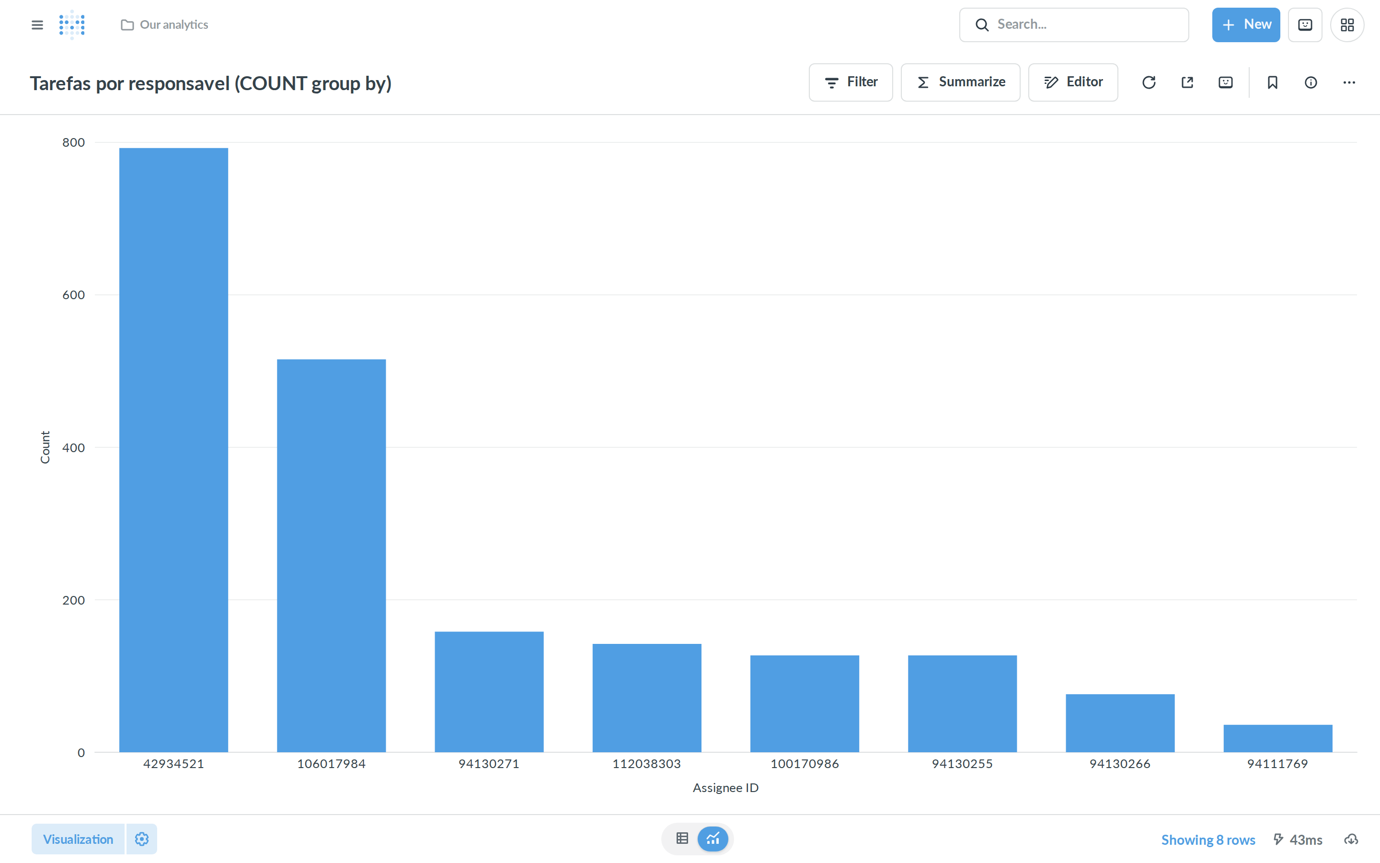This screenshot has width=1380, height=863.
Task: Click Showing 8 rows text
Action: [x=1208, y=840]
